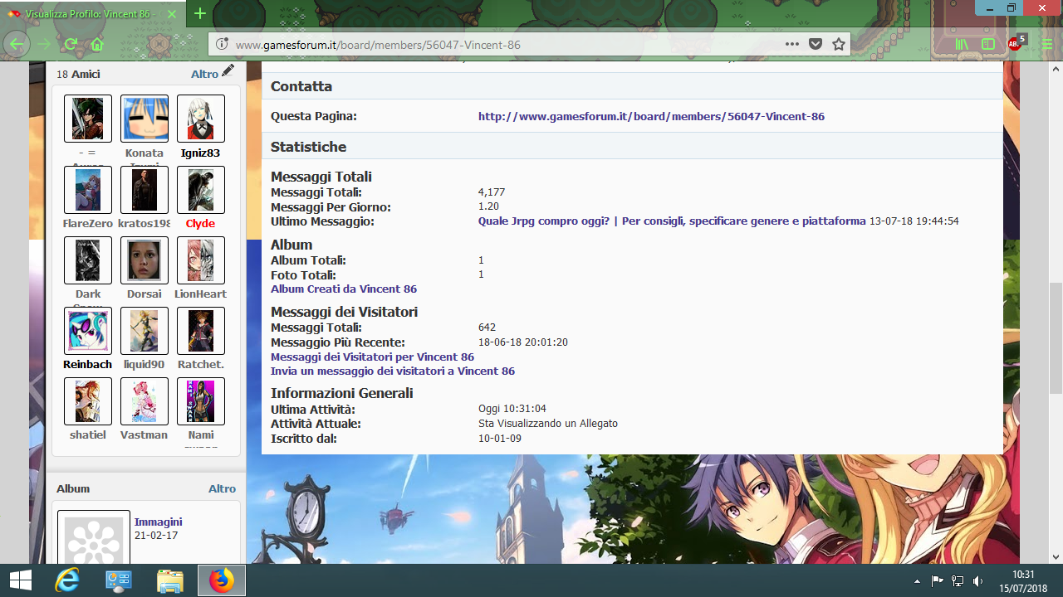Image resolution: width=1063 pixels, height=597 pixels.
Task: Close the Visualizza Profilo tab
Action: [171, 14]
